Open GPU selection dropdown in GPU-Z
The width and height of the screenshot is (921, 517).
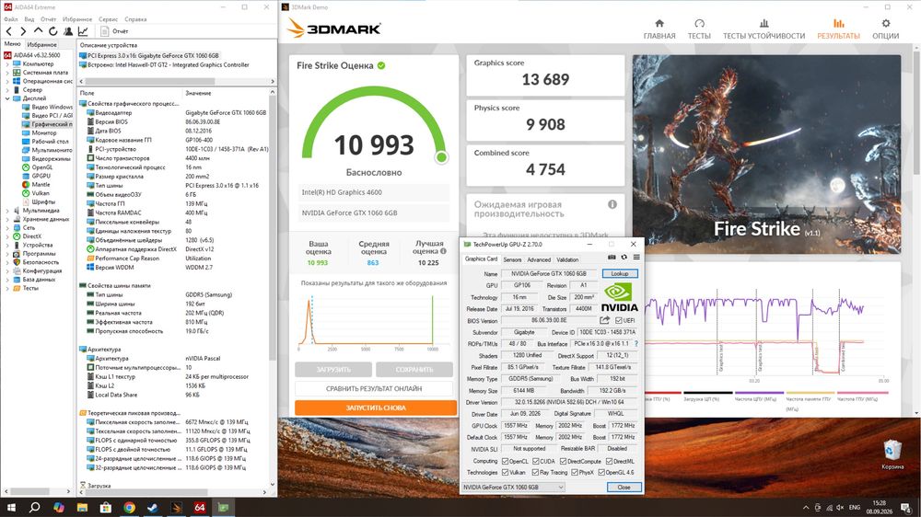click(513, 487)
